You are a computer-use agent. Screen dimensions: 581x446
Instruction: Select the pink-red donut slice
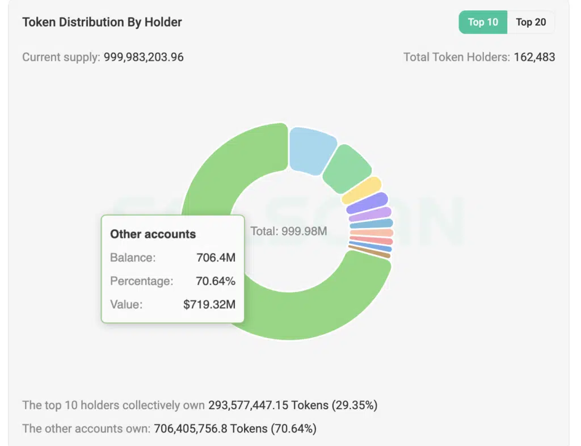tap(372, 241)
